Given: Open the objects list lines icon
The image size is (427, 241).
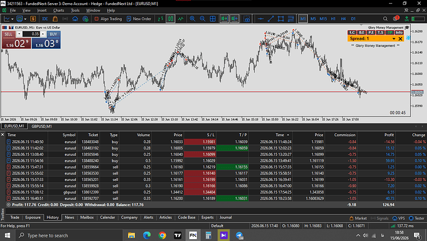Looking at the screenshot, I should pyautogui.click(x=291, y=19).
